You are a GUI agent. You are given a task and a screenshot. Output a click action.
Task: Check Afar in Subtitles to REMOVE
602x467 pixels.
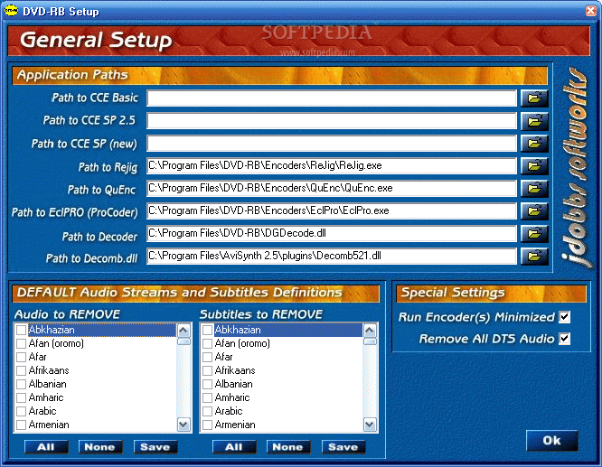[208, 357]
